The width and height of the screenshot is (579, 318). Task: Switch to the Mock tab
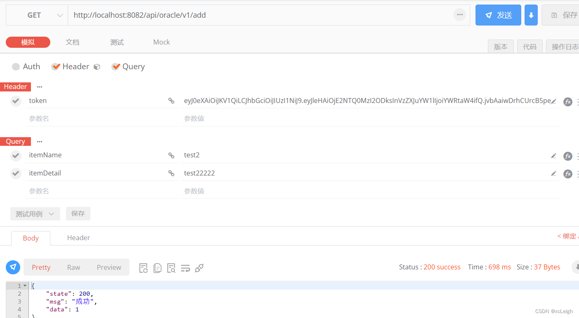[162, 42]
